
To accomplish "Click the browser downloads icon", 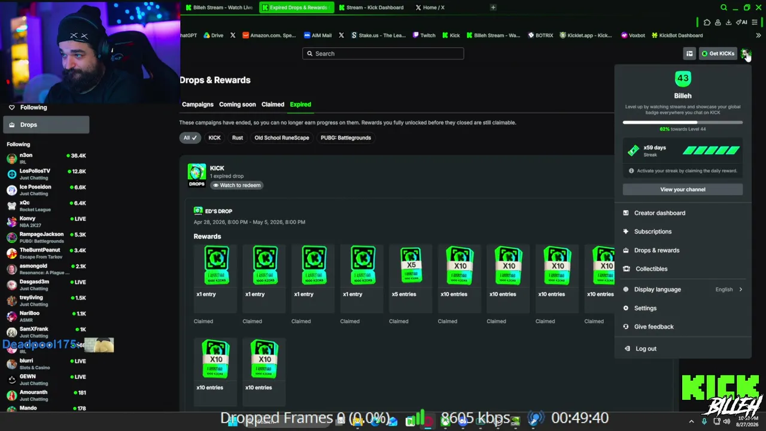I will click(728, 23).
